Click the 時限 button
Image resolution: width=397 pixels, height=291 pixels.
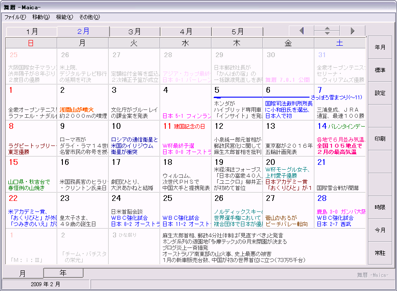coord(380,207)
